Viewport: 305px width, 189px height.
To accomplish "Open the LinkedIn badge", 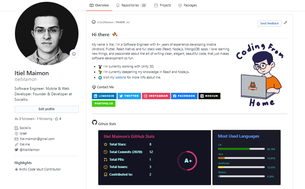I will point(104,96).
